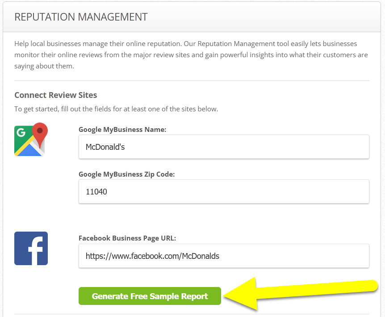Click the REPUTATION MANAGEMENT heading
The width and height of the screenshot is (385, 317).
pyautogui.click(x=81, y=17)
